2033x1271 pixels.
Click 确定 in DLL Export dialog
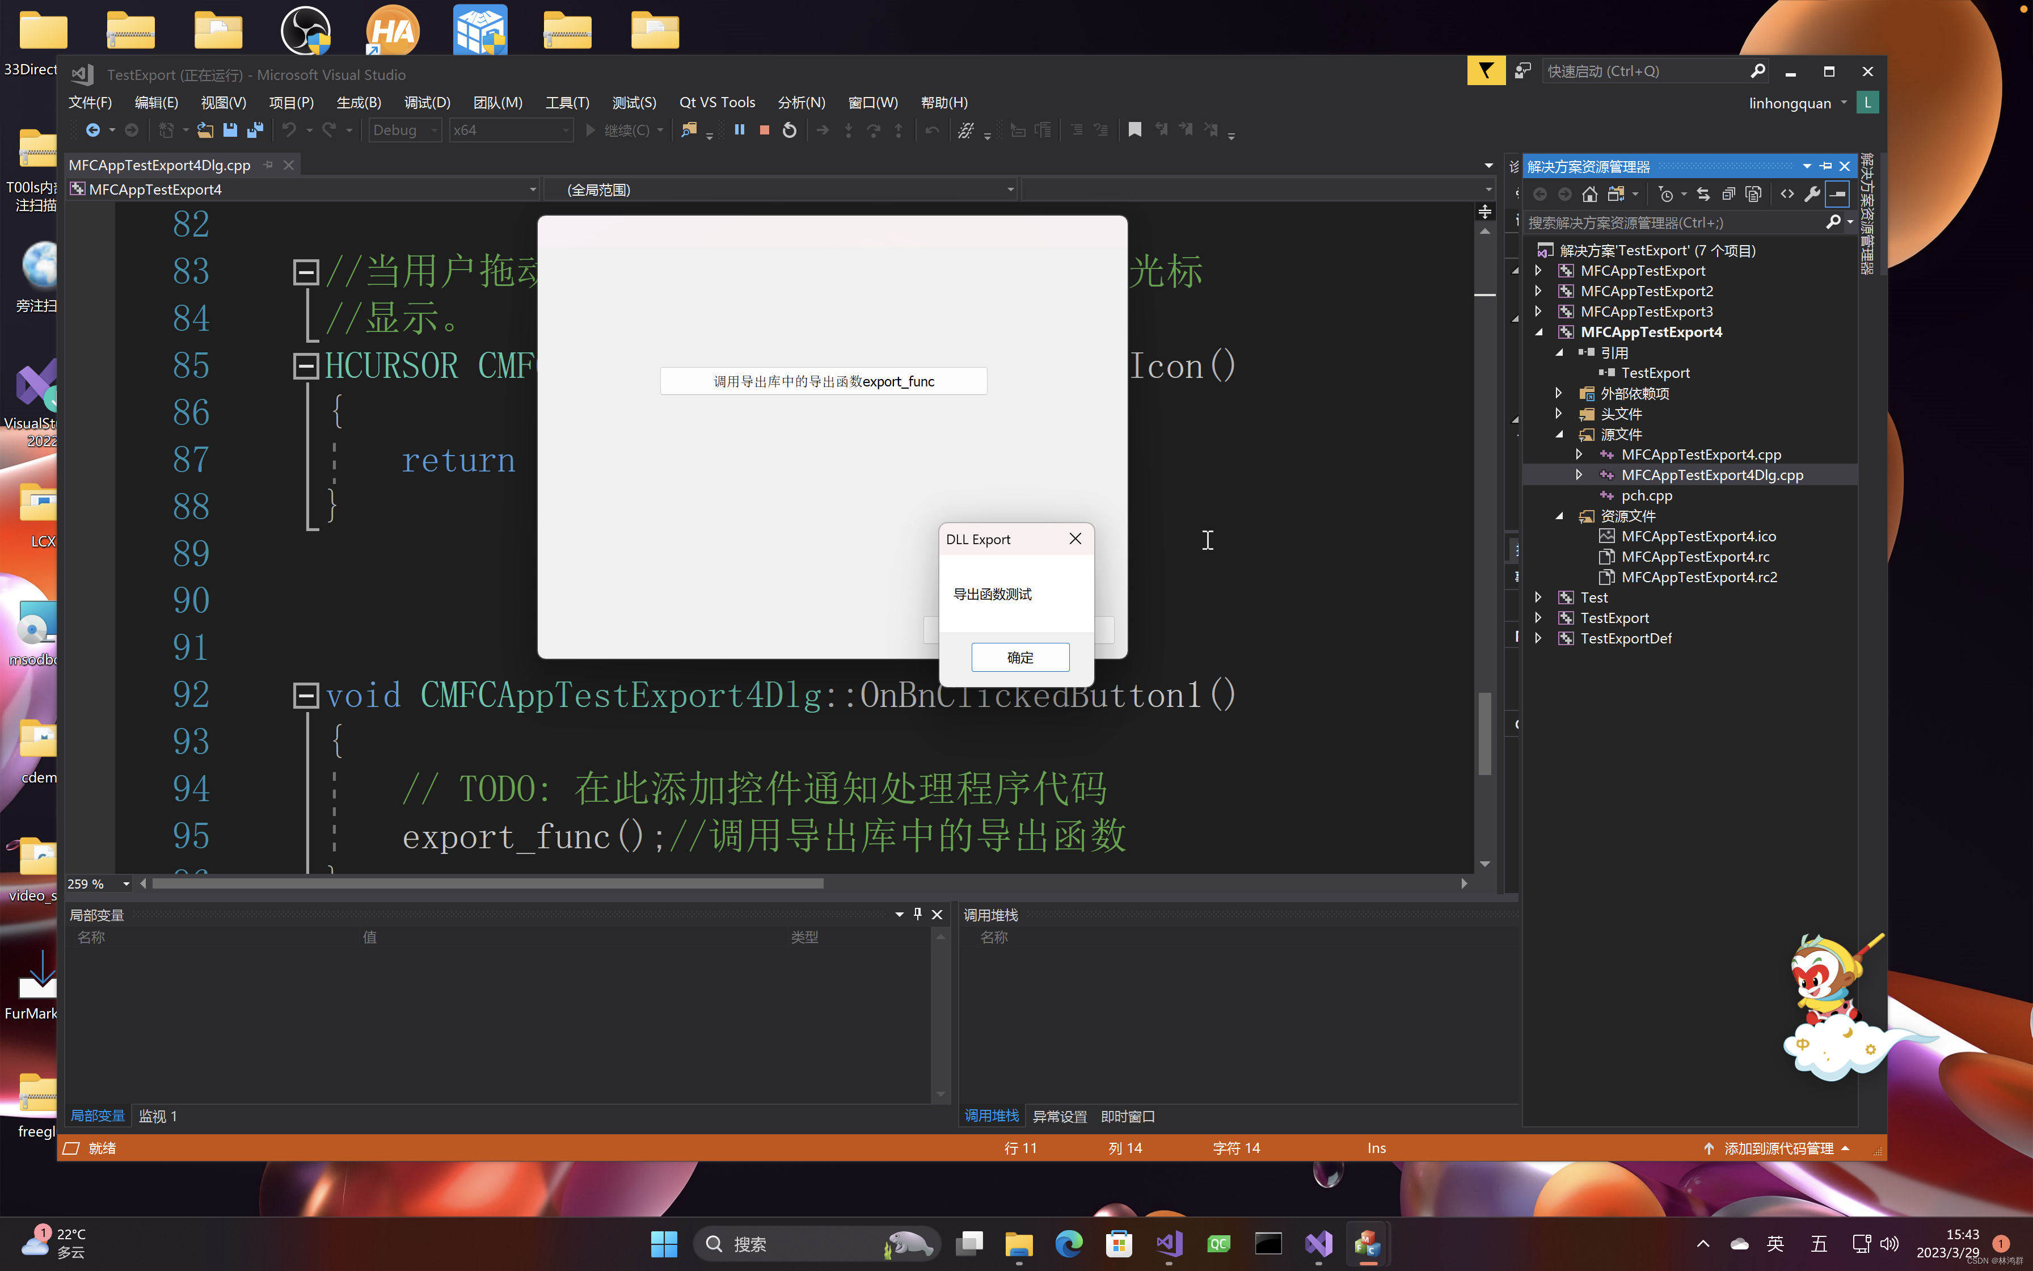coord(1020,658)
